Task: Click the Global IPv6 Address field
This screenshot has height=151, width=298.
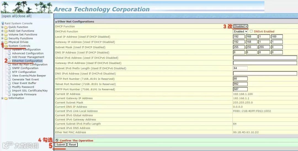Action: (x=265, y=58)
